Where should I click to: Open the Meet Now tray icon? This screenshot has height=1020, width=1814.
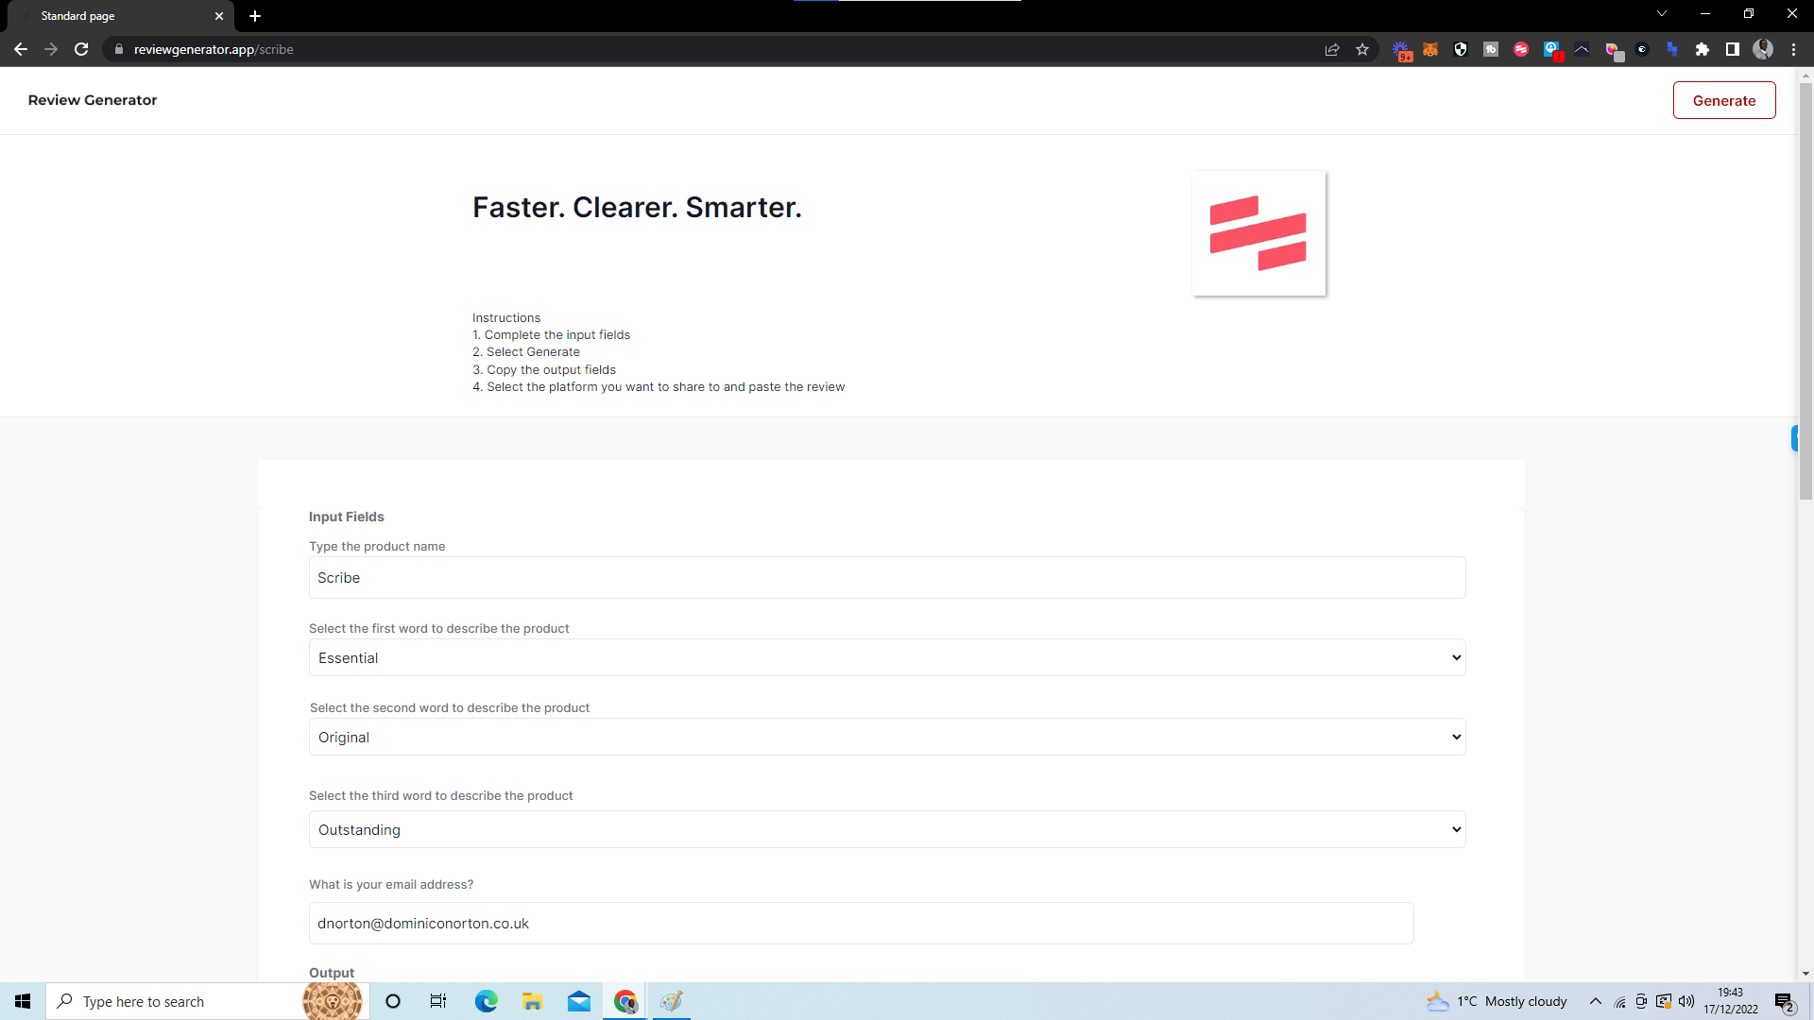pos(1641,1001)
